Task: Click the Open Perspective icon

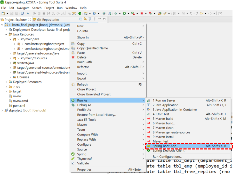Action: point(220,13)
